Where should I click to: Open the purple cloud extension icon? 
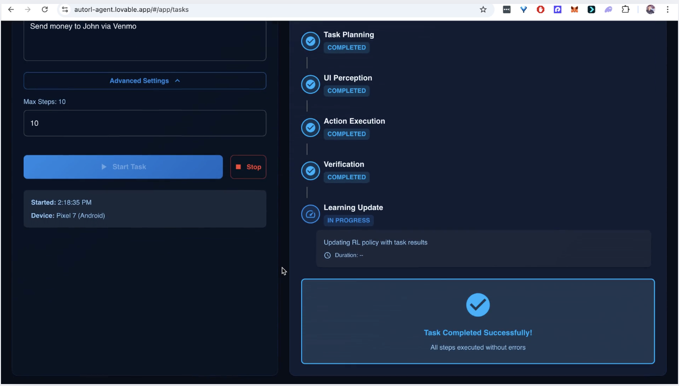[x=609, y=9]
